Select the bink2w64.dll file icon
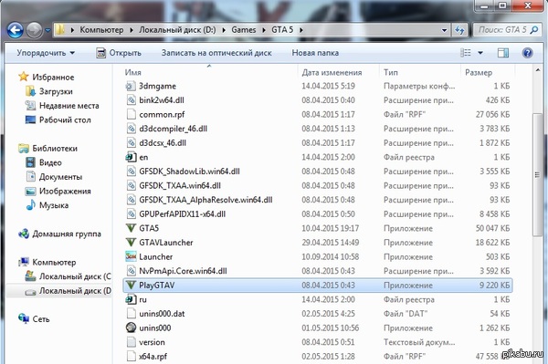548x364 pixels. pos(131,100)
